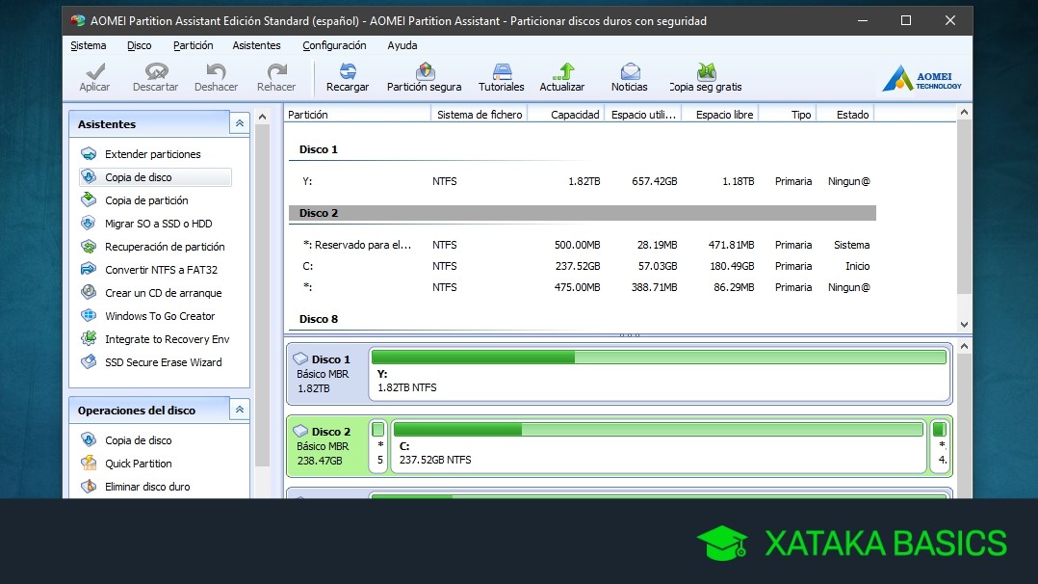Click the Rehacer redo arrow
This screenshot has height=584, width=1038.
click(276, 77)
